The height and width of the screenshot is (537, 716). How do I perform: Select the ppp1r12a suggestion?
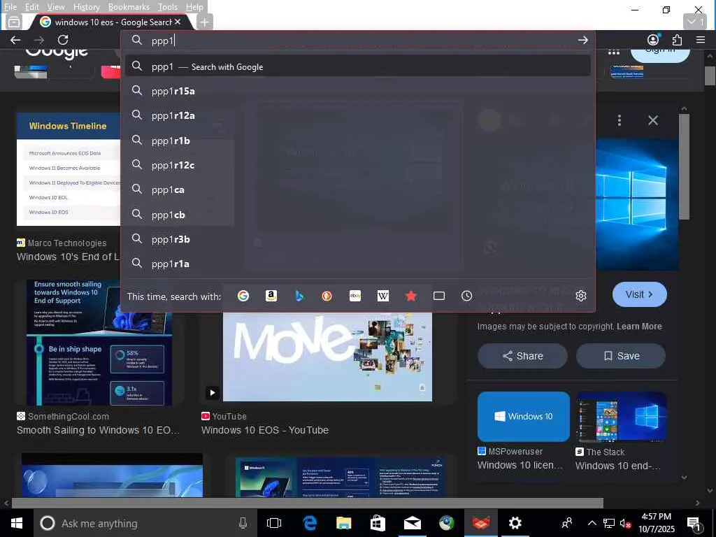pos(357,115)
